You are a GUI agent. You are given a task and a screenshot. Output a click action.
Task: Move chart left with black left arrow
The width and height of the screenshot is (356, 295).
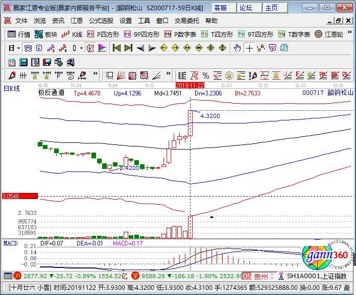140,48
